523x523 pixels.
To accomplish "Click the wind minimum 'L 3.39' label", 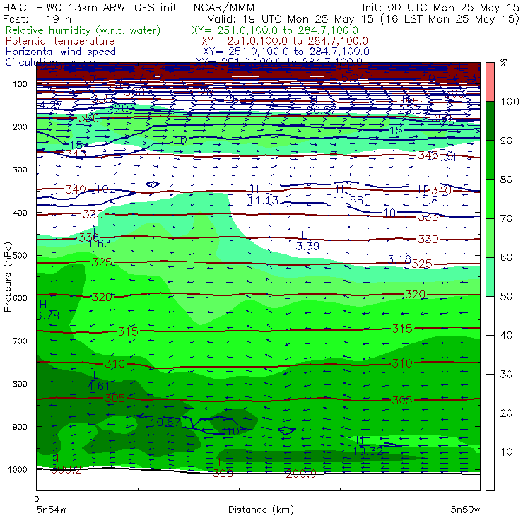I will [x=307, y=241].
